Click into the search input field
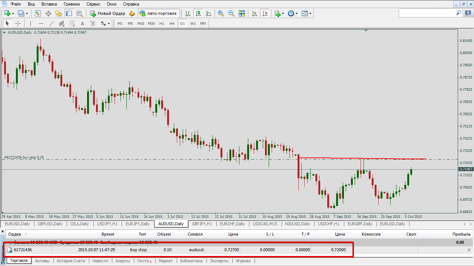 pos(427,13)
